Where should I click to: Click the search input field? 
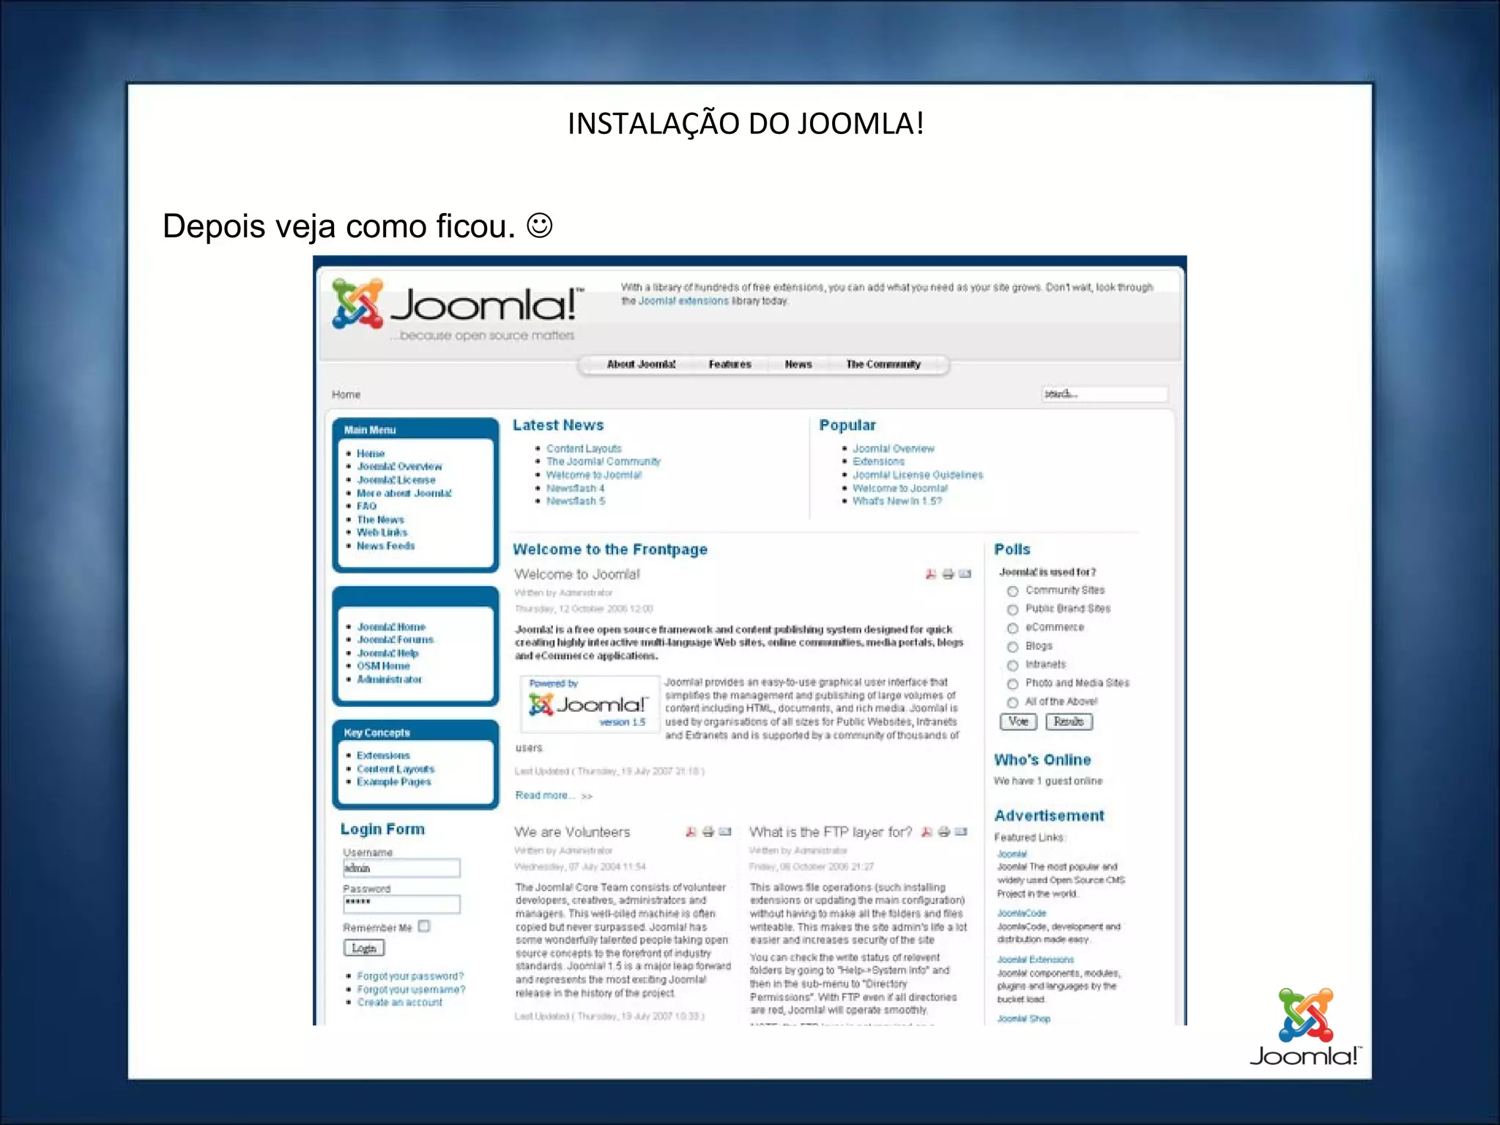pyautogui.click(x=1104, y=394)
